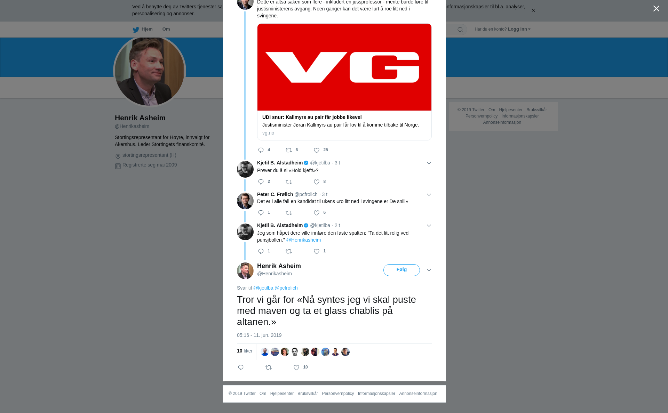The height and width of the screenshot is (413, 668).
Task: Dismiss the cookie notice banner
Action: 533,10
